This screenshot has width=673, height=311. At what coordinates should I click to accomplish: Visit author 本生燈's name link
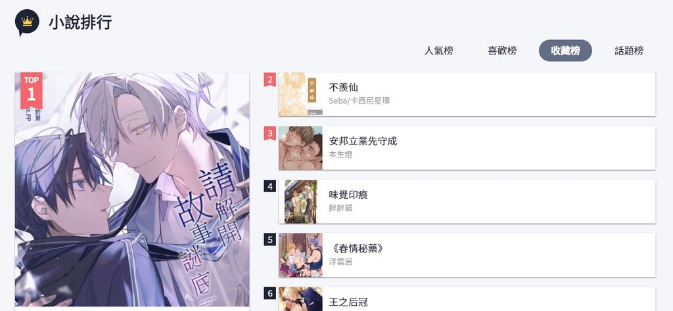[340, 154]
